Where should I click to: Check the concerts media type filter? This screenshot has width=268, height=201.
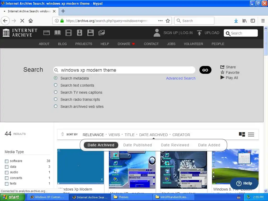point(7,178)
